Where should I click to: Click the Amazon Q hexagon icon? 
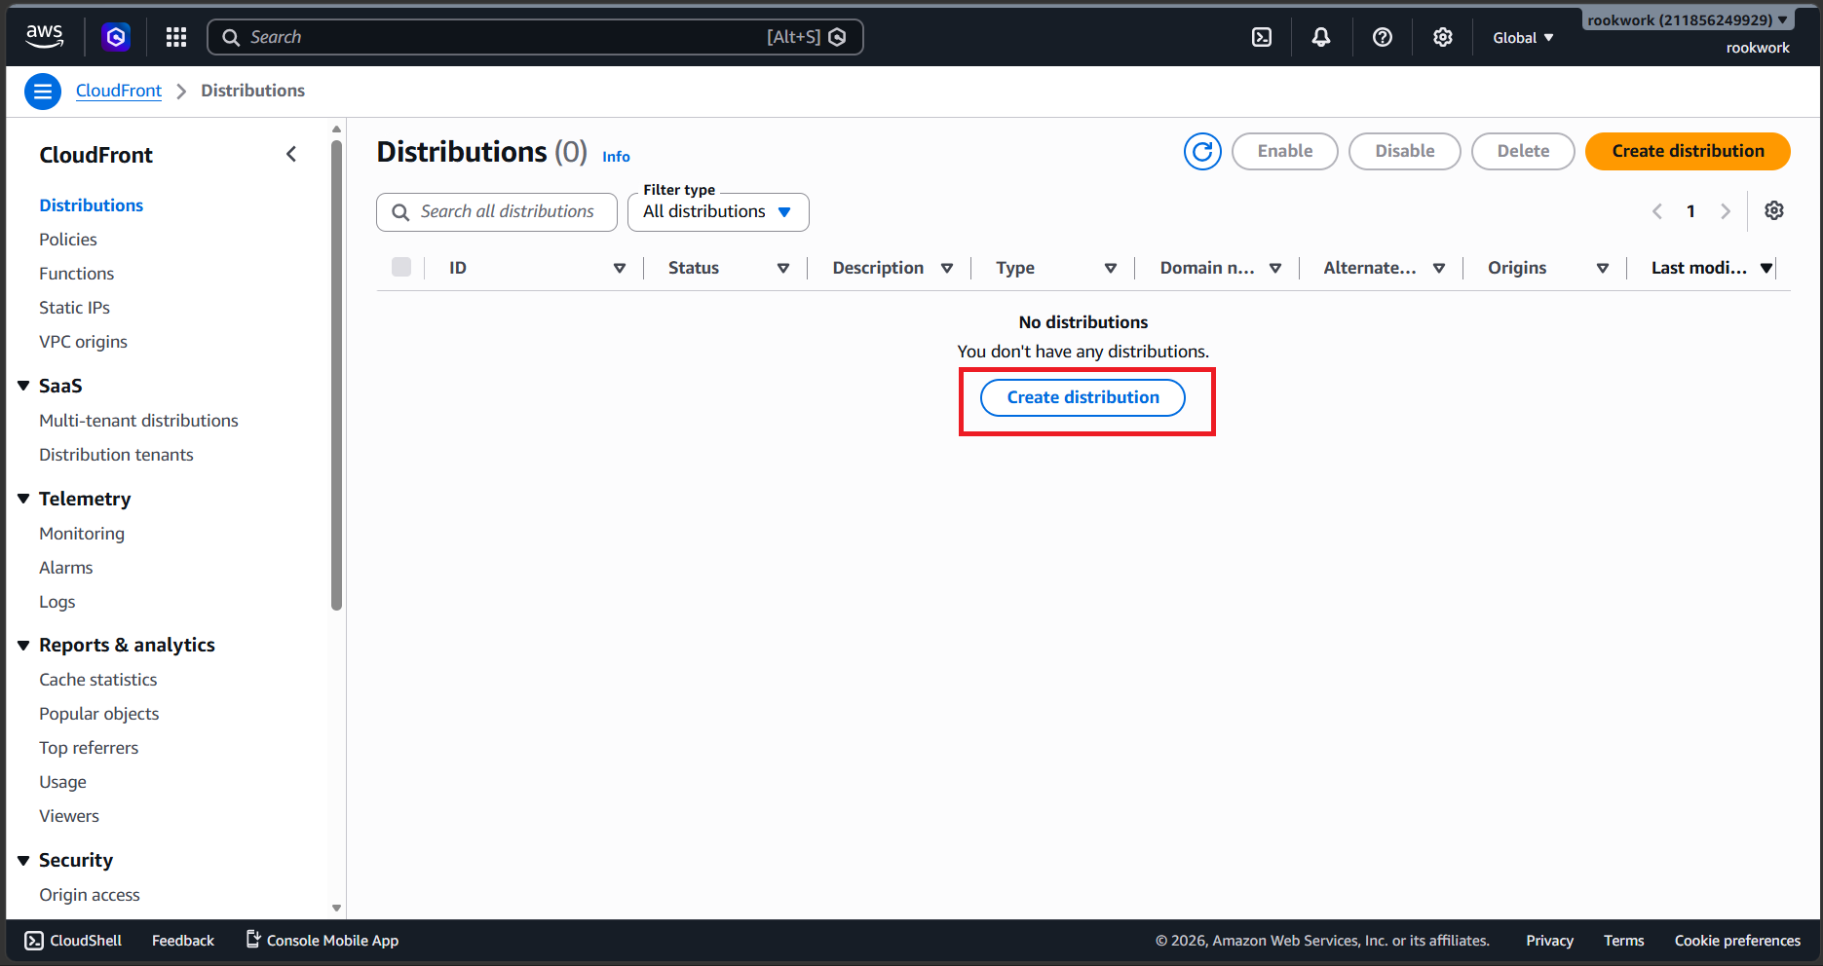tap(116, 37)
